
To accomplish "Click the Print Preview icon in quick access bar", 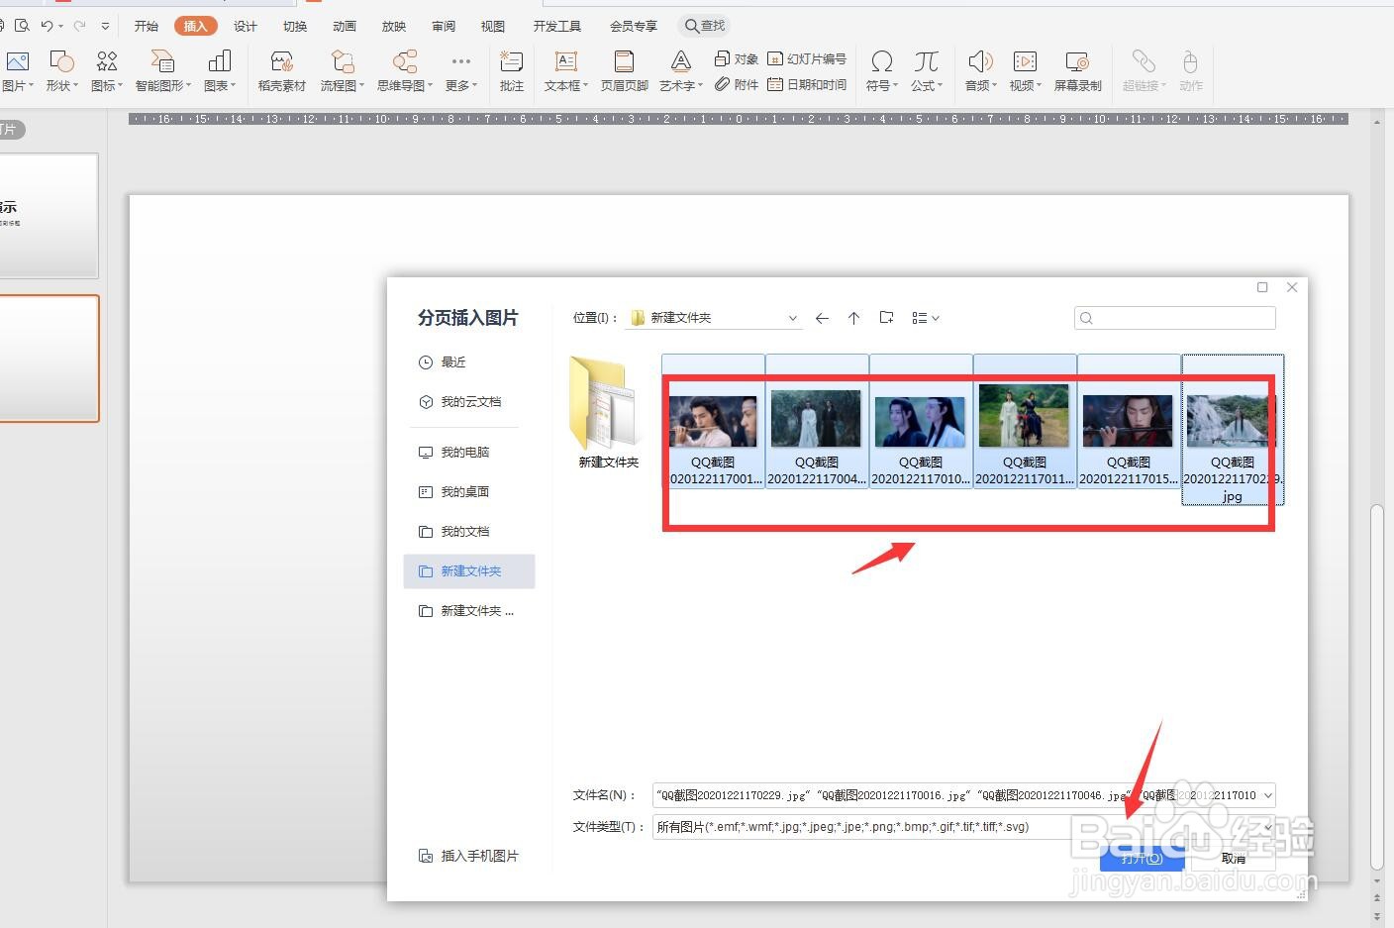I will (22, 26).
